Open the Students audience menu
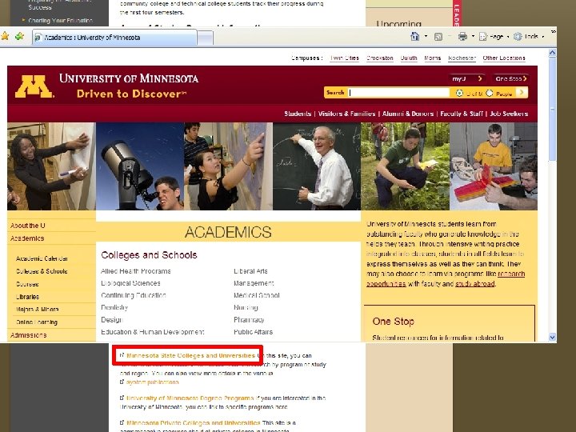The image size is (576, 432). point(298,114)
